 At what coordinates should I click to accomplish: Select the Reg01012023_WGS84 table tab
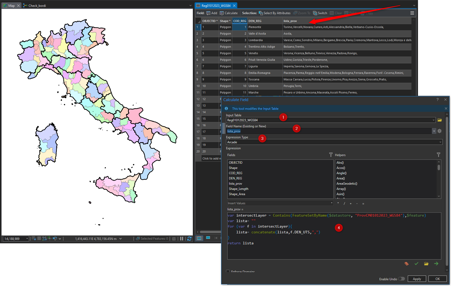(216, 5)
